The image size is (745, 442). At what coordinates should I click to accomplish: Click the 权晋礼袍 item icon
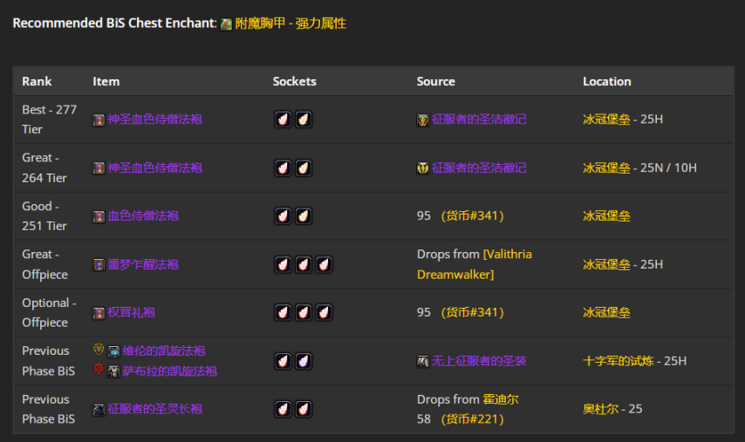tap(99, 313)
